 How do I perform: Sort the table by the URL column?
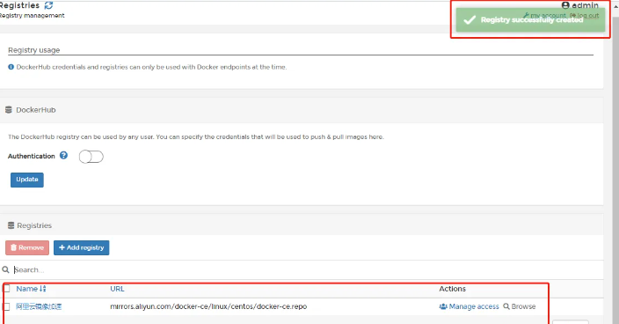[x=117, y=289]
